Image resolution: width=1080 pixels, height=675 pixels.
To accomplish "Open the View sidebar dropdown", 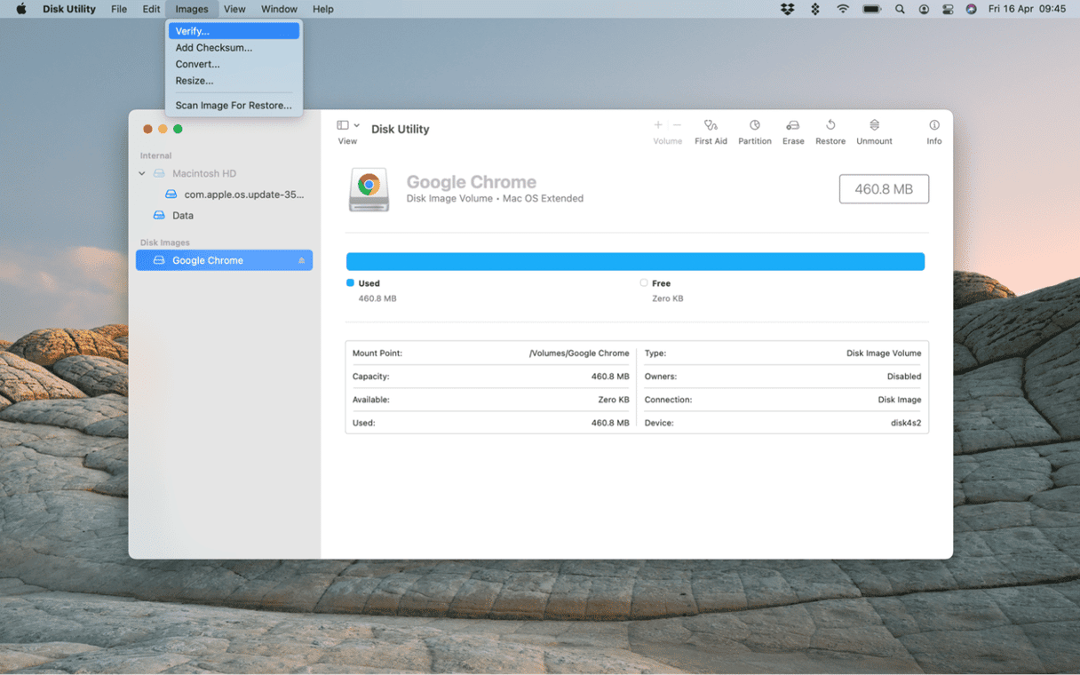I will [x=347, y=126].
